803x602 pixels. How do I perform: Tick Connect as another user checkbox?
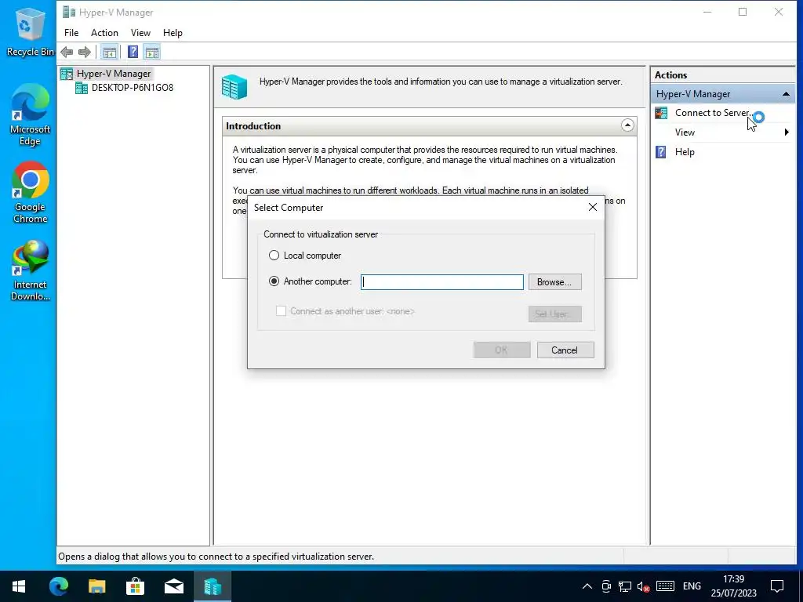(282, 310)
